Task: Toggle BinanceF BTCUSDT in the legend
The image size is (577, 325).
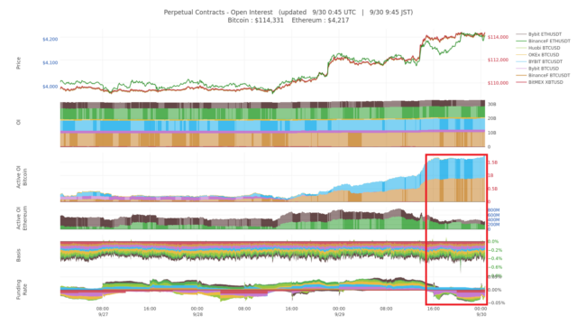Action: click(543, 75)
